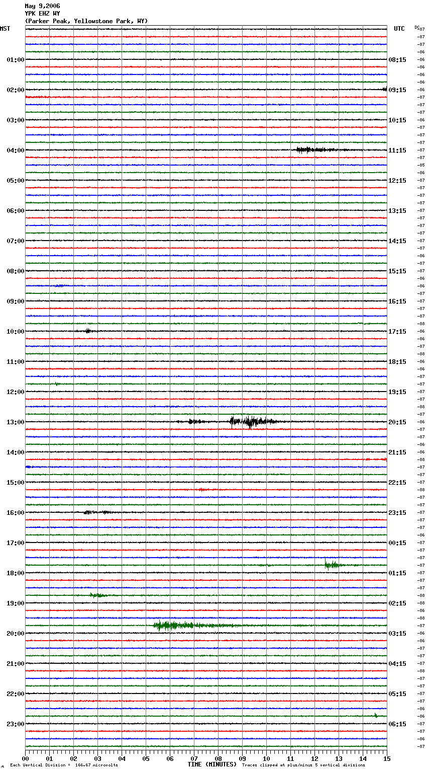The image size is (427, 772).
Task: Select the 06:00 MST time label
Action: click(16, 211)
